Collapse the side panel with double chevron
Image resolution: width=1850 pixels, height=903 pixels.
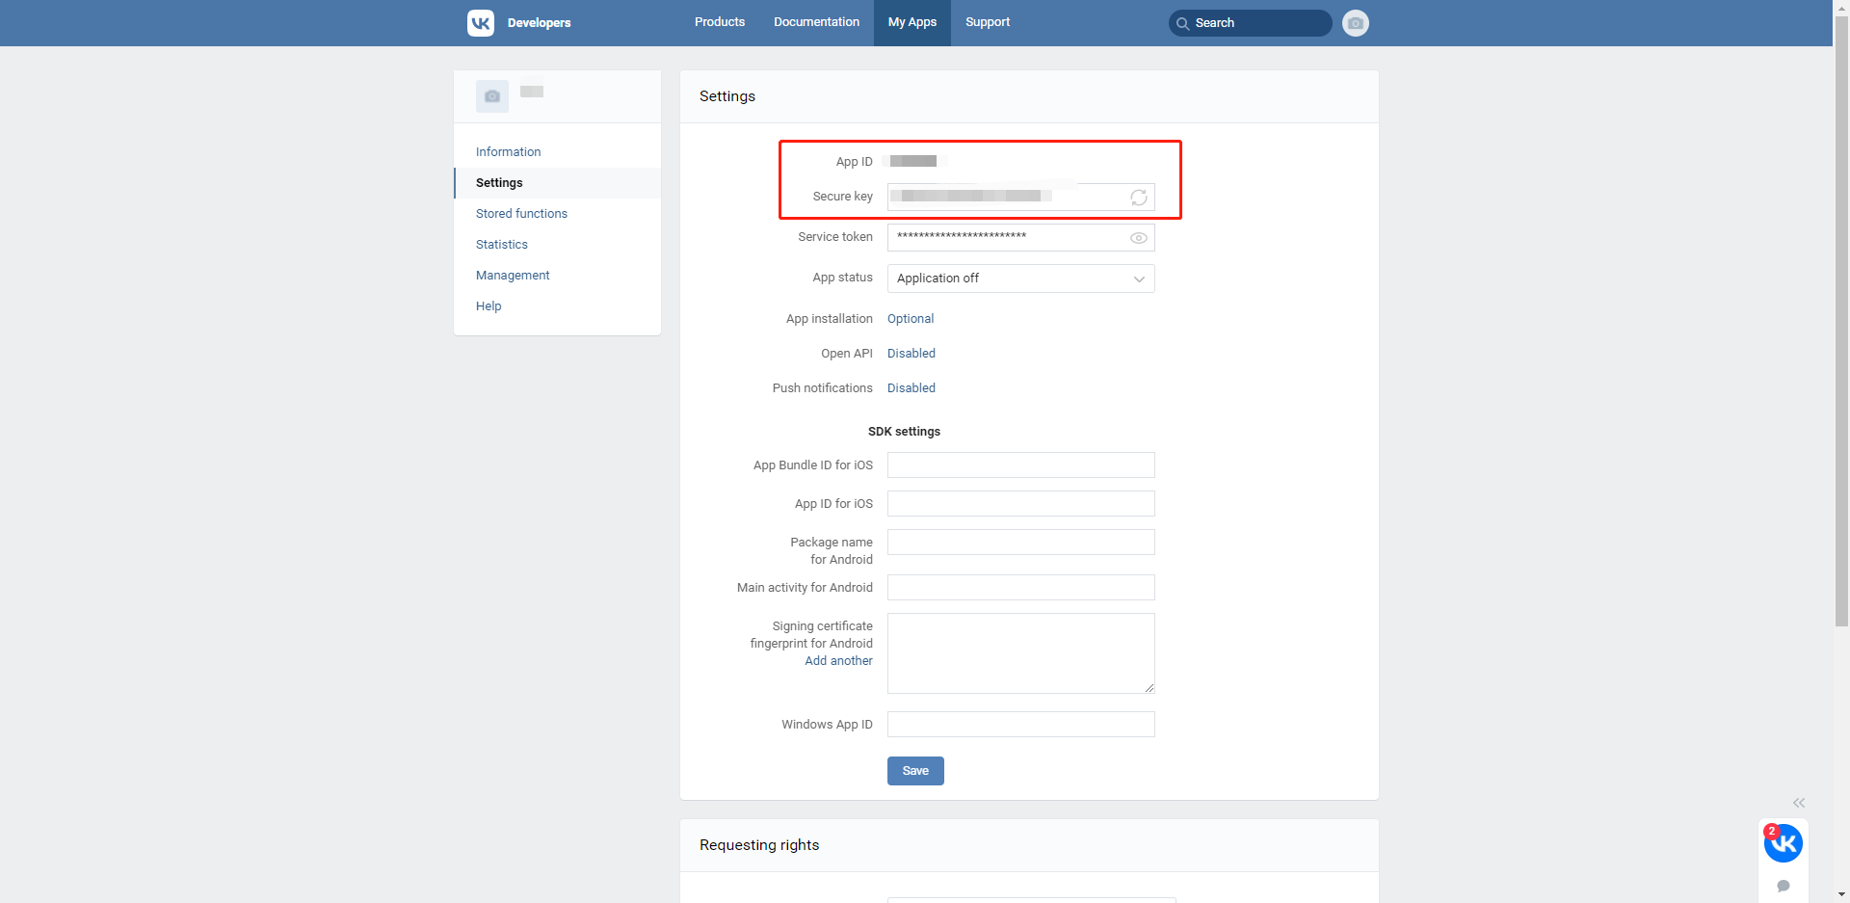pos(1798,803)
